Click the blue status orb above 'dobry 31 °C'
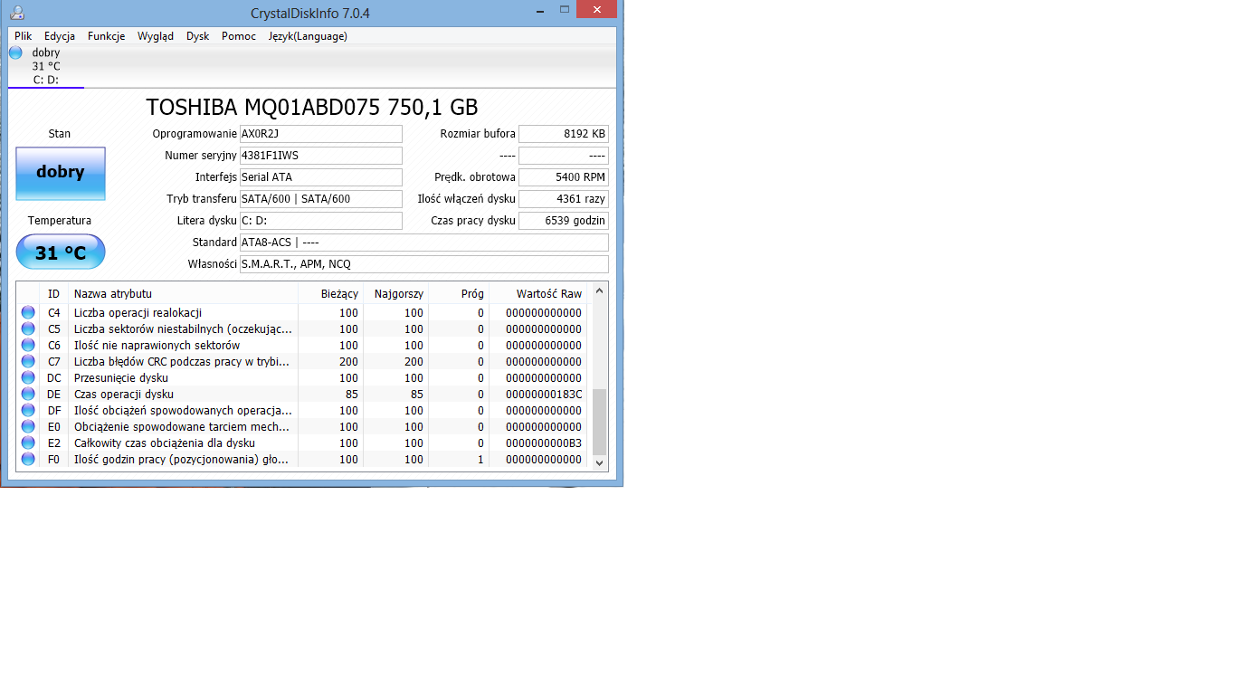Screen dimensions: 1236x695 coord(15,52)
